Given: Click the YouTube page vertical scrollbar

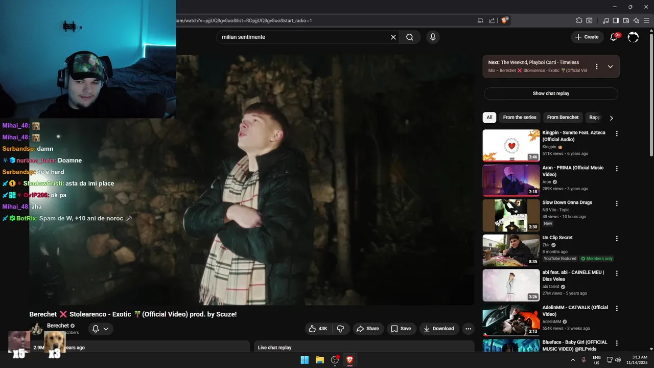Looking at the screenshot, I should pos(651,95).
